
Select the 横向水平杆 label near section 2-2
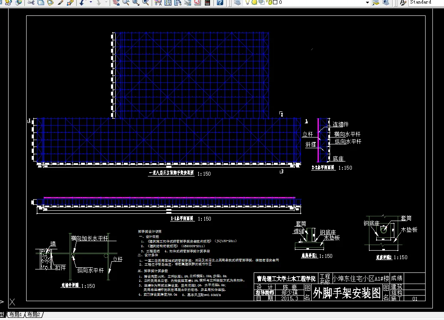[347, 134]
